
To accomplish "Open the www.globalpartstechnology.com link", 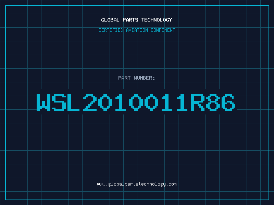I will 137,184.
